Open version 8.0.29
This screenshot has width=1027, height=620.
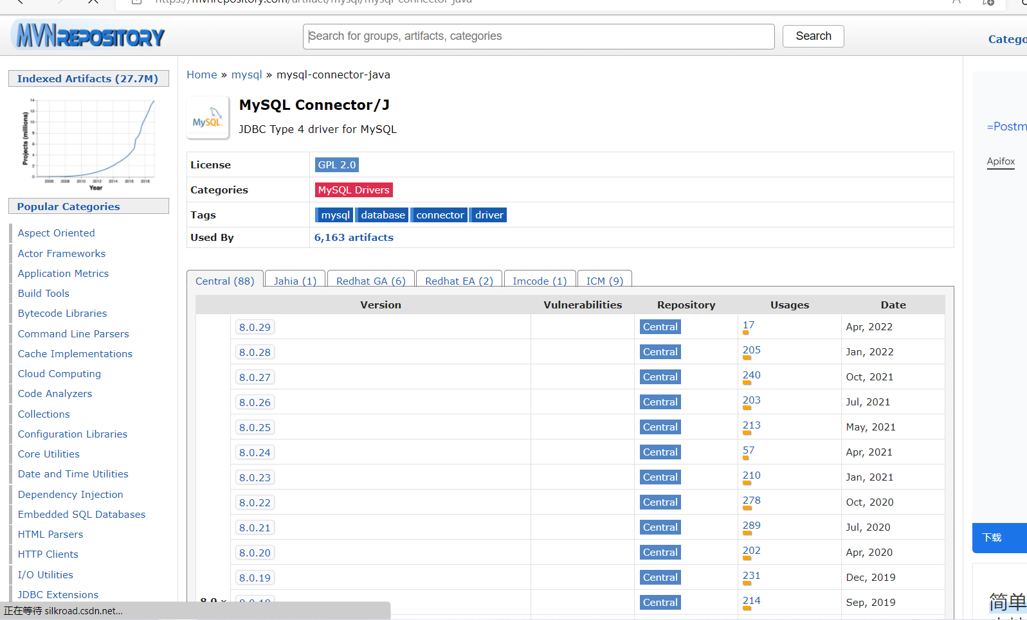255,327
